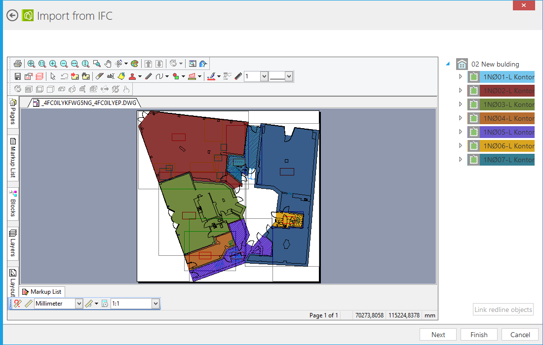Collapse the 02 New bulding tree node
The image size is (543, 345).
[448, 64]
